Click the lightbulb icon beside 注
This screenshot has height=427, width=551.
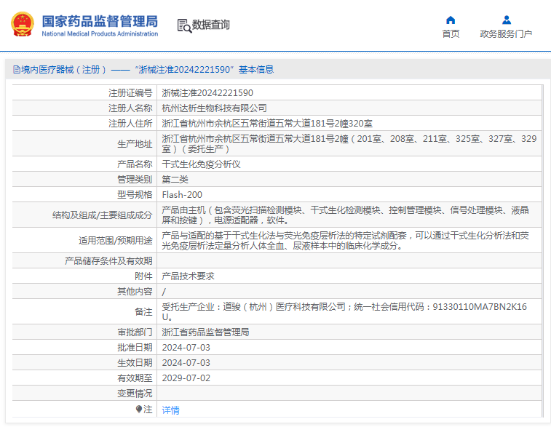(x=139, y=409)
